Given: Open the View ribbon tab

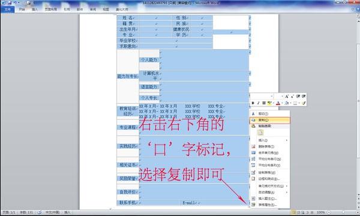Looking at the screenshot, I should (x=106, y=10).
